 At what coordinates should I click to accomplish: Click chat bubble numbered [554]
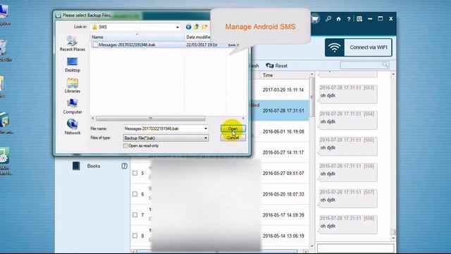pyautogui.click(x=348, y=120)
